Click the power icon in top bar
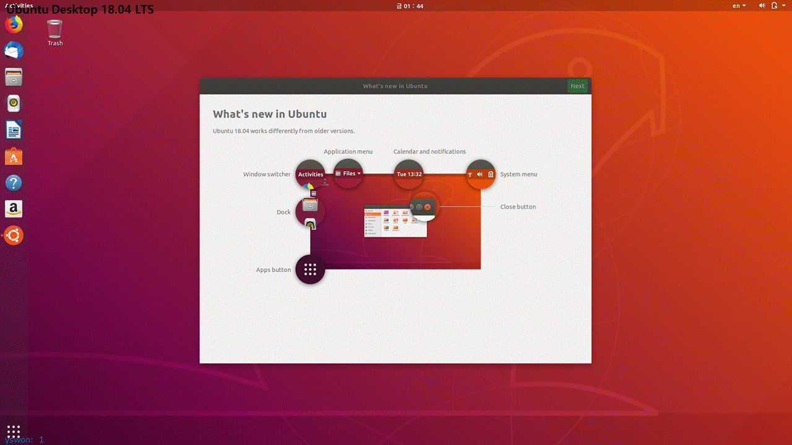Image resolution: width=792 pixels, height=445 pixels. coord(776,6)
